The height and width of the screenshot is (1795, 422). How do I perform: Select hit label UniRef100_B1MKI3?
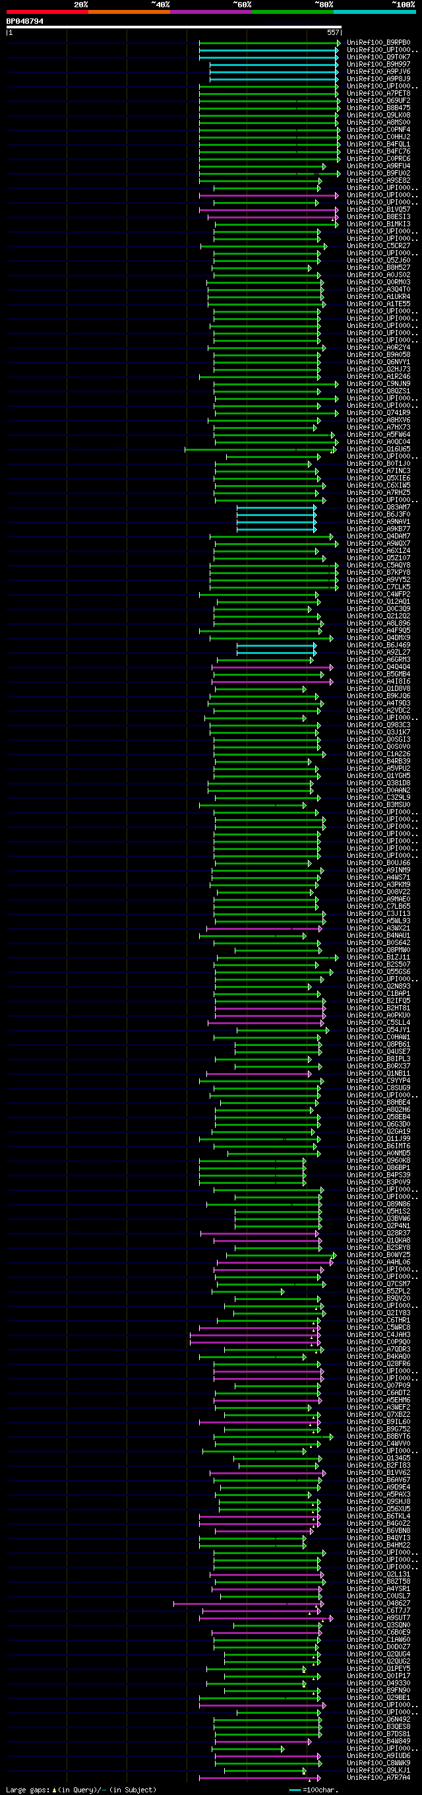tap(379, 224)
